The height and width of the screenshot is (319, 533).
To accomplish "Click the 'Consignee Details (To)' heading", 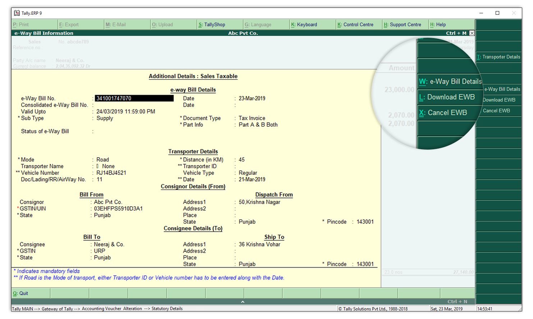I will pyautogui.click(x=193, y=229).
